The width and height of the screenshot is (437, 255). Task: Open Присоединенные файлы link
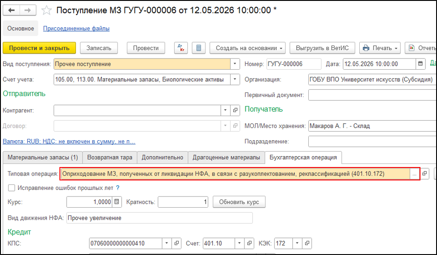[76, 29]
